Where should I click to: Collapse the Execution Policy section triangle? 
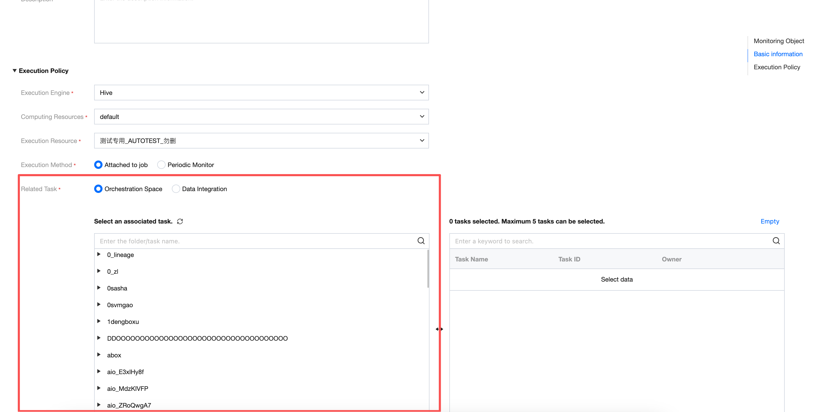pos(14,71)
